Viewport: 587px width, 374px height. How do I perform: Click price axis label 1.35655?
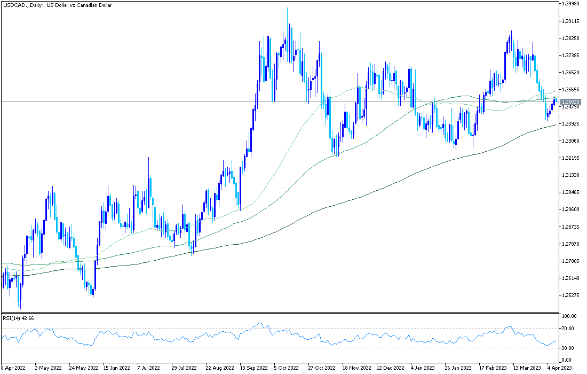[x=571, y=90]
